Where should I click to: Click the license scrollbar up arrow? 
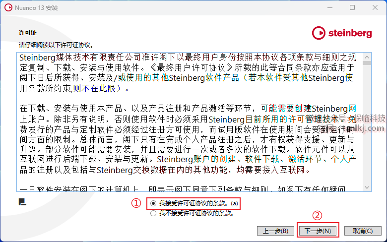367,57
